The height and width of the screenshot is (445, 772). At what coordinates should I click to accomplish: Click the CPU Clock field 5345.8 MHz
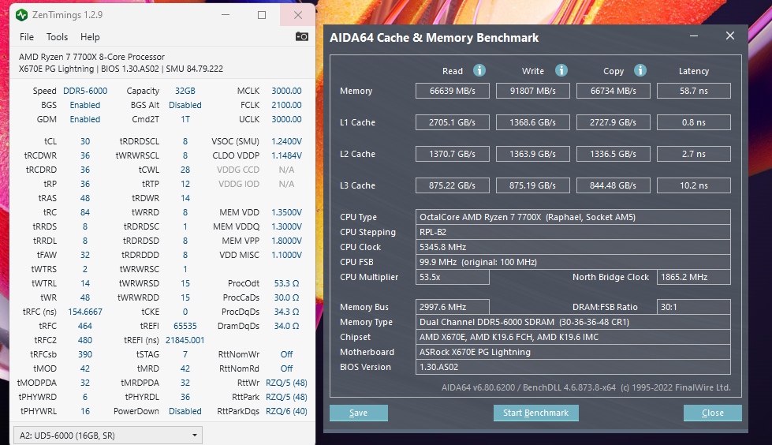[x=573, y=247]
